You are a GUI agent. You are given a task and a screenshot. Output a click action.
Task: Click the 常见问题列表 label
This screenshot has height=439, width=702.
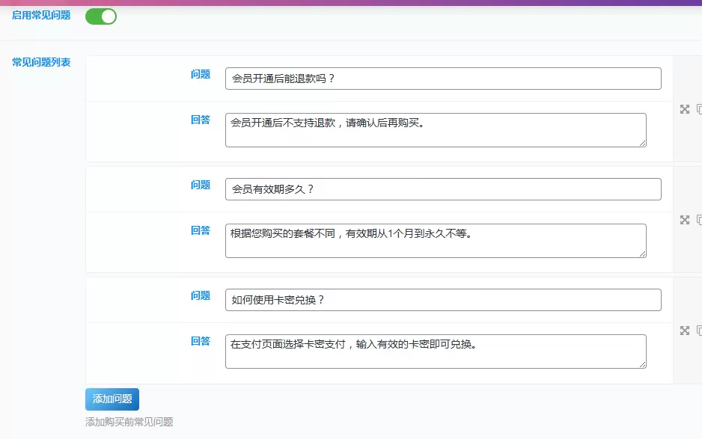[x=41, y=62]
